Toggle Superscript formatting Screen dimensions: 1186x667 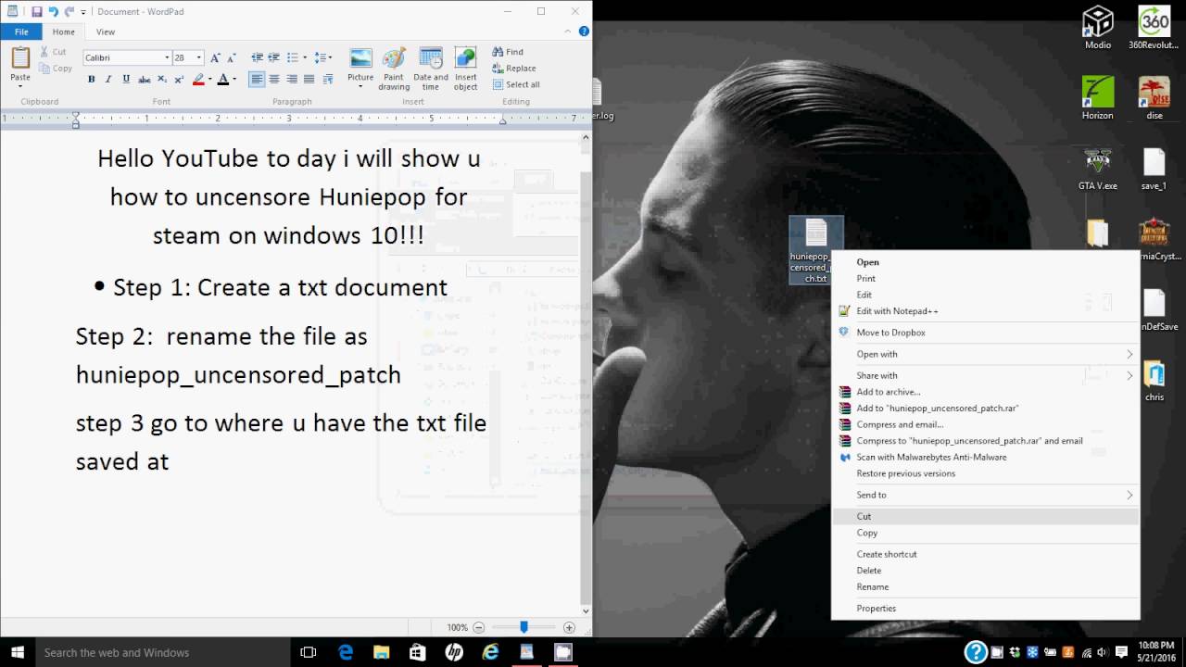coord(179,80)
